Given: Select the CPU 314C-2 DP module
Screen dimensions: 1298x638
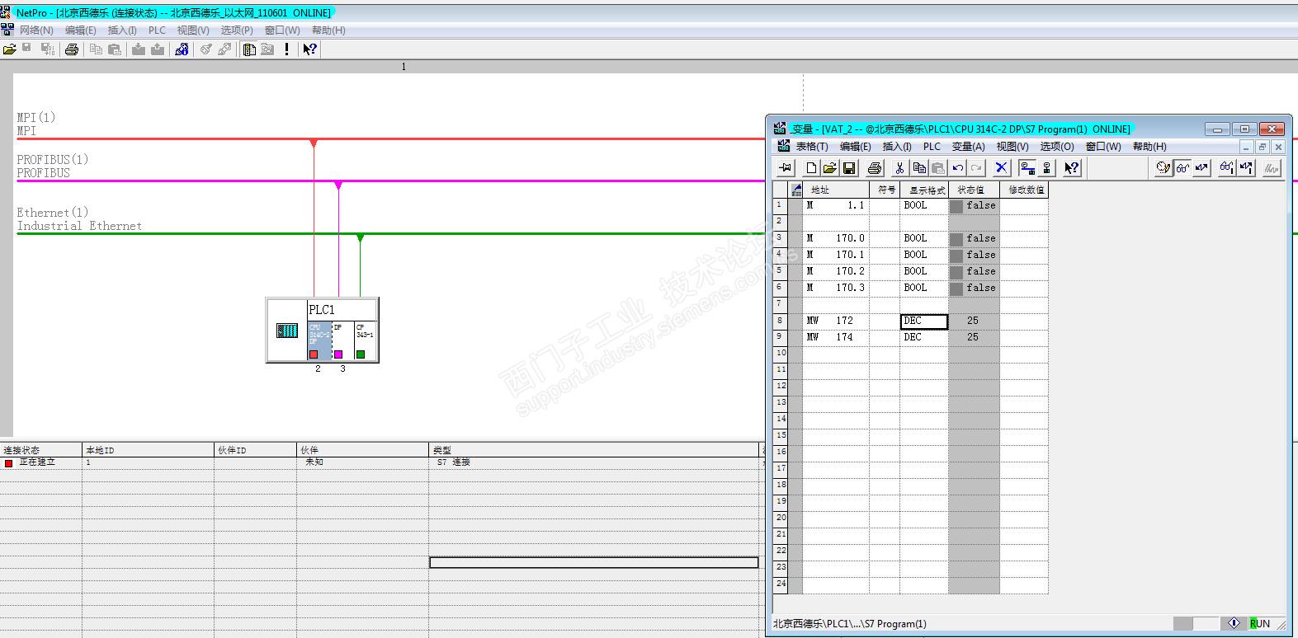Looking at the screenshot, I should (319, 340).
